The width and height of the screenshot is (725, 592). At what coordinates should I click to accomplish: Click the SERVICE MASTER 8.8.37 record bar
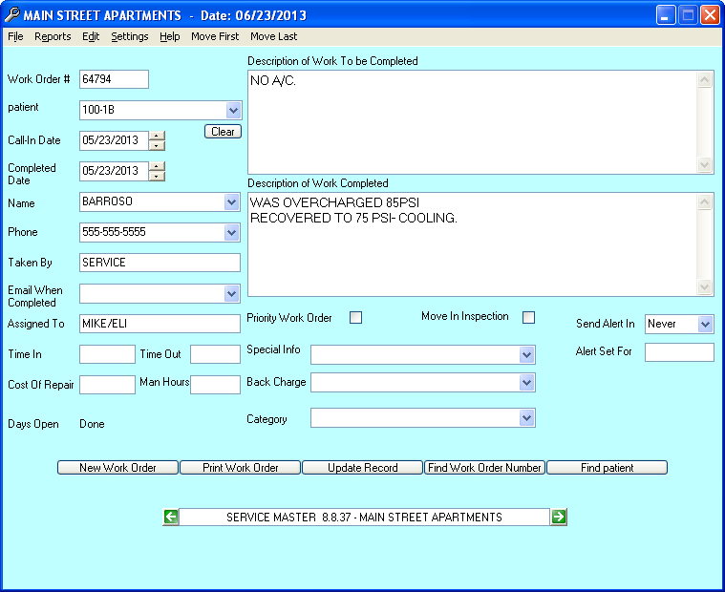coord(364,517)
